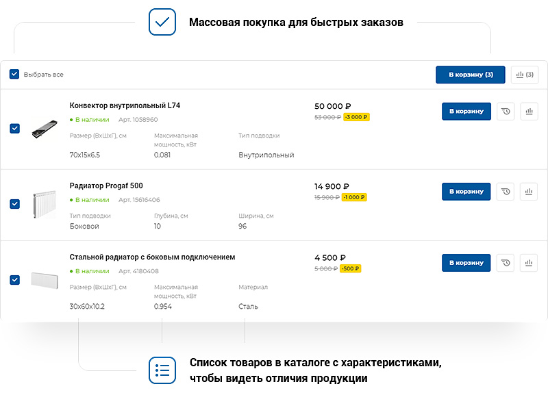548x395 pixels.
Task: Click the Конвектор L74 product thumbnail
Action: tap(44, 129)
